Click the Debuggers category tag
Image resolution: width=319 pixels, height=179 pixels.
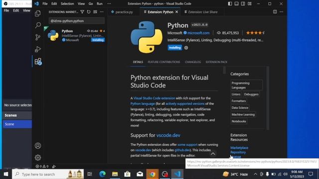pos(251,94)
